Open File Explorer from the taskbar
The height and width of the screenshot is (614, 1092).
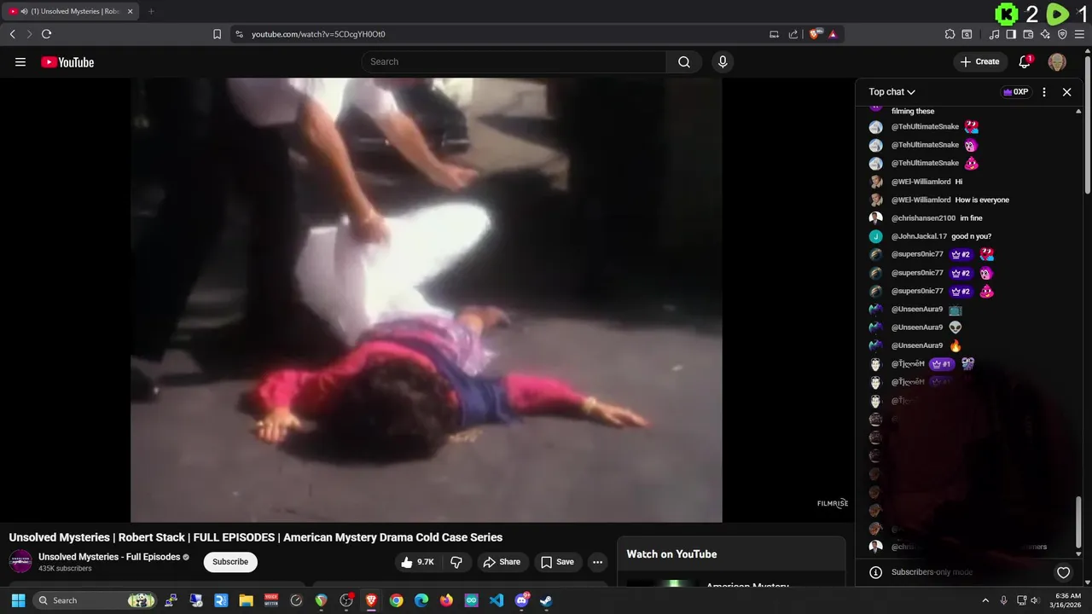[x=246, y=600]
